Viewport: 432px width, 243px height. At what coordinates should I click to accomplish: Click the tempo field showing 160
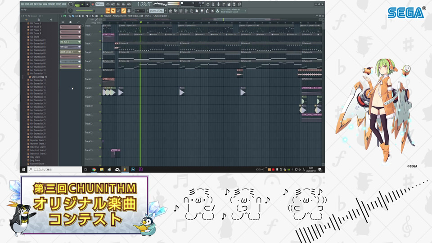click(x=100, y=4)
